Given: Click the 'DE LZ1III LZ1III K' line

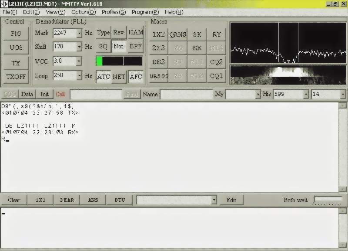Looking at the screenshot, I should [40, 126].
